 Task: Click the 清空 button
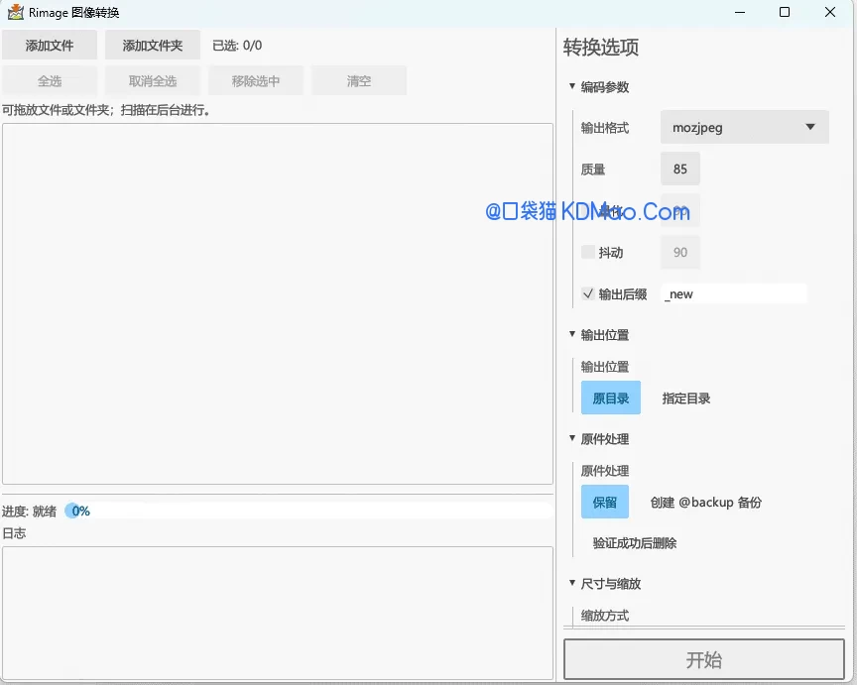click(x=359, y=81)
